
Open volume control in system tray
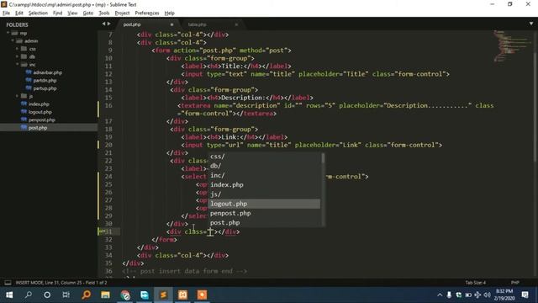[487, 295]
